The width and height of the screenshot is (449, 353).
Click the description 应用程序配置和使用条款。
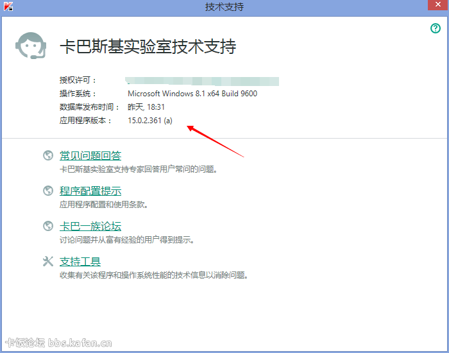[x=104, y=205]
